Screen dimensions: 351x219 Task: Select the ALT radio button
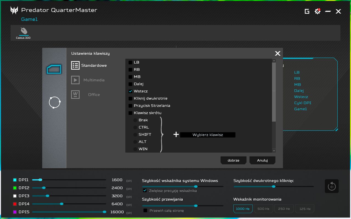pyautogui.click(x=135, y=142)
